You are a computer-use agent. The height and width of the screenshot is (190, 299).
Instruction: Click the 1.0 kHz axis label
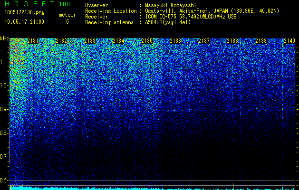point(4,85)
